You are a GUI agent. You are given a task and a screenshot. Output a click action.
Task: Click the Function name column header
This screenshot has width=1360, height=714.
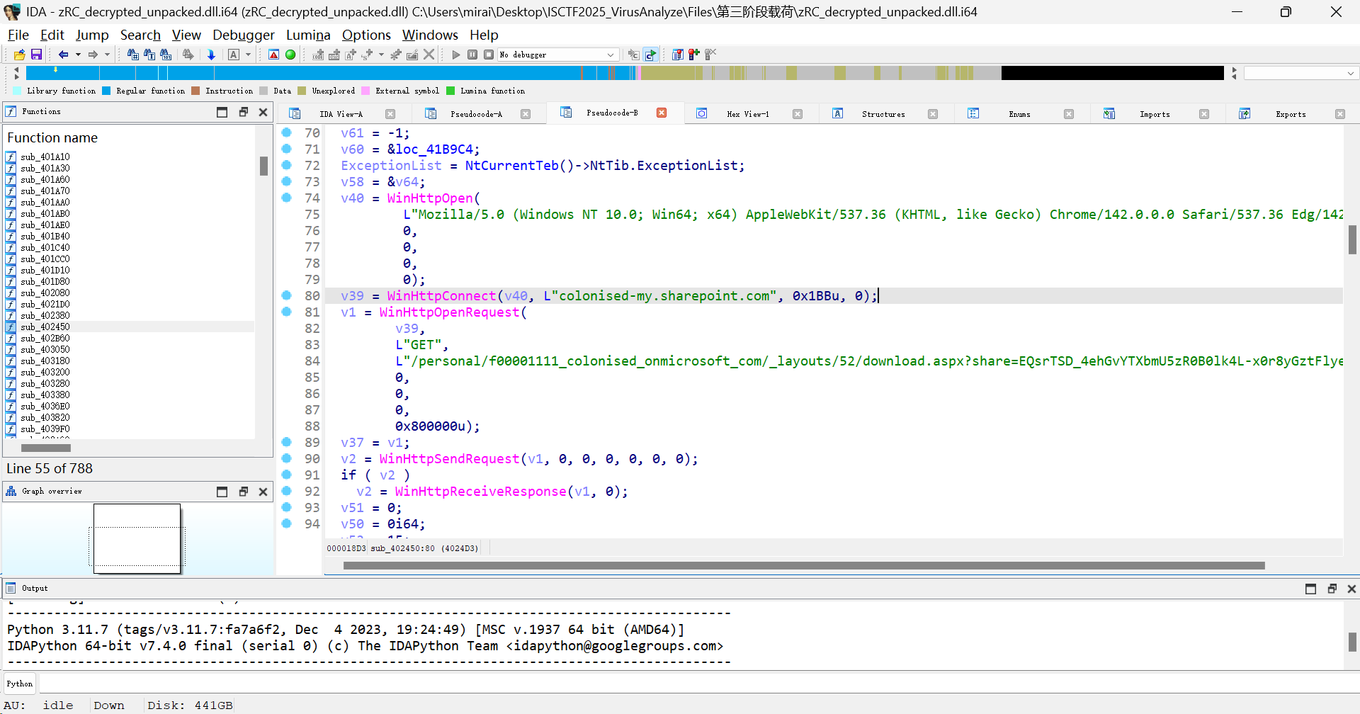[52, 137]
